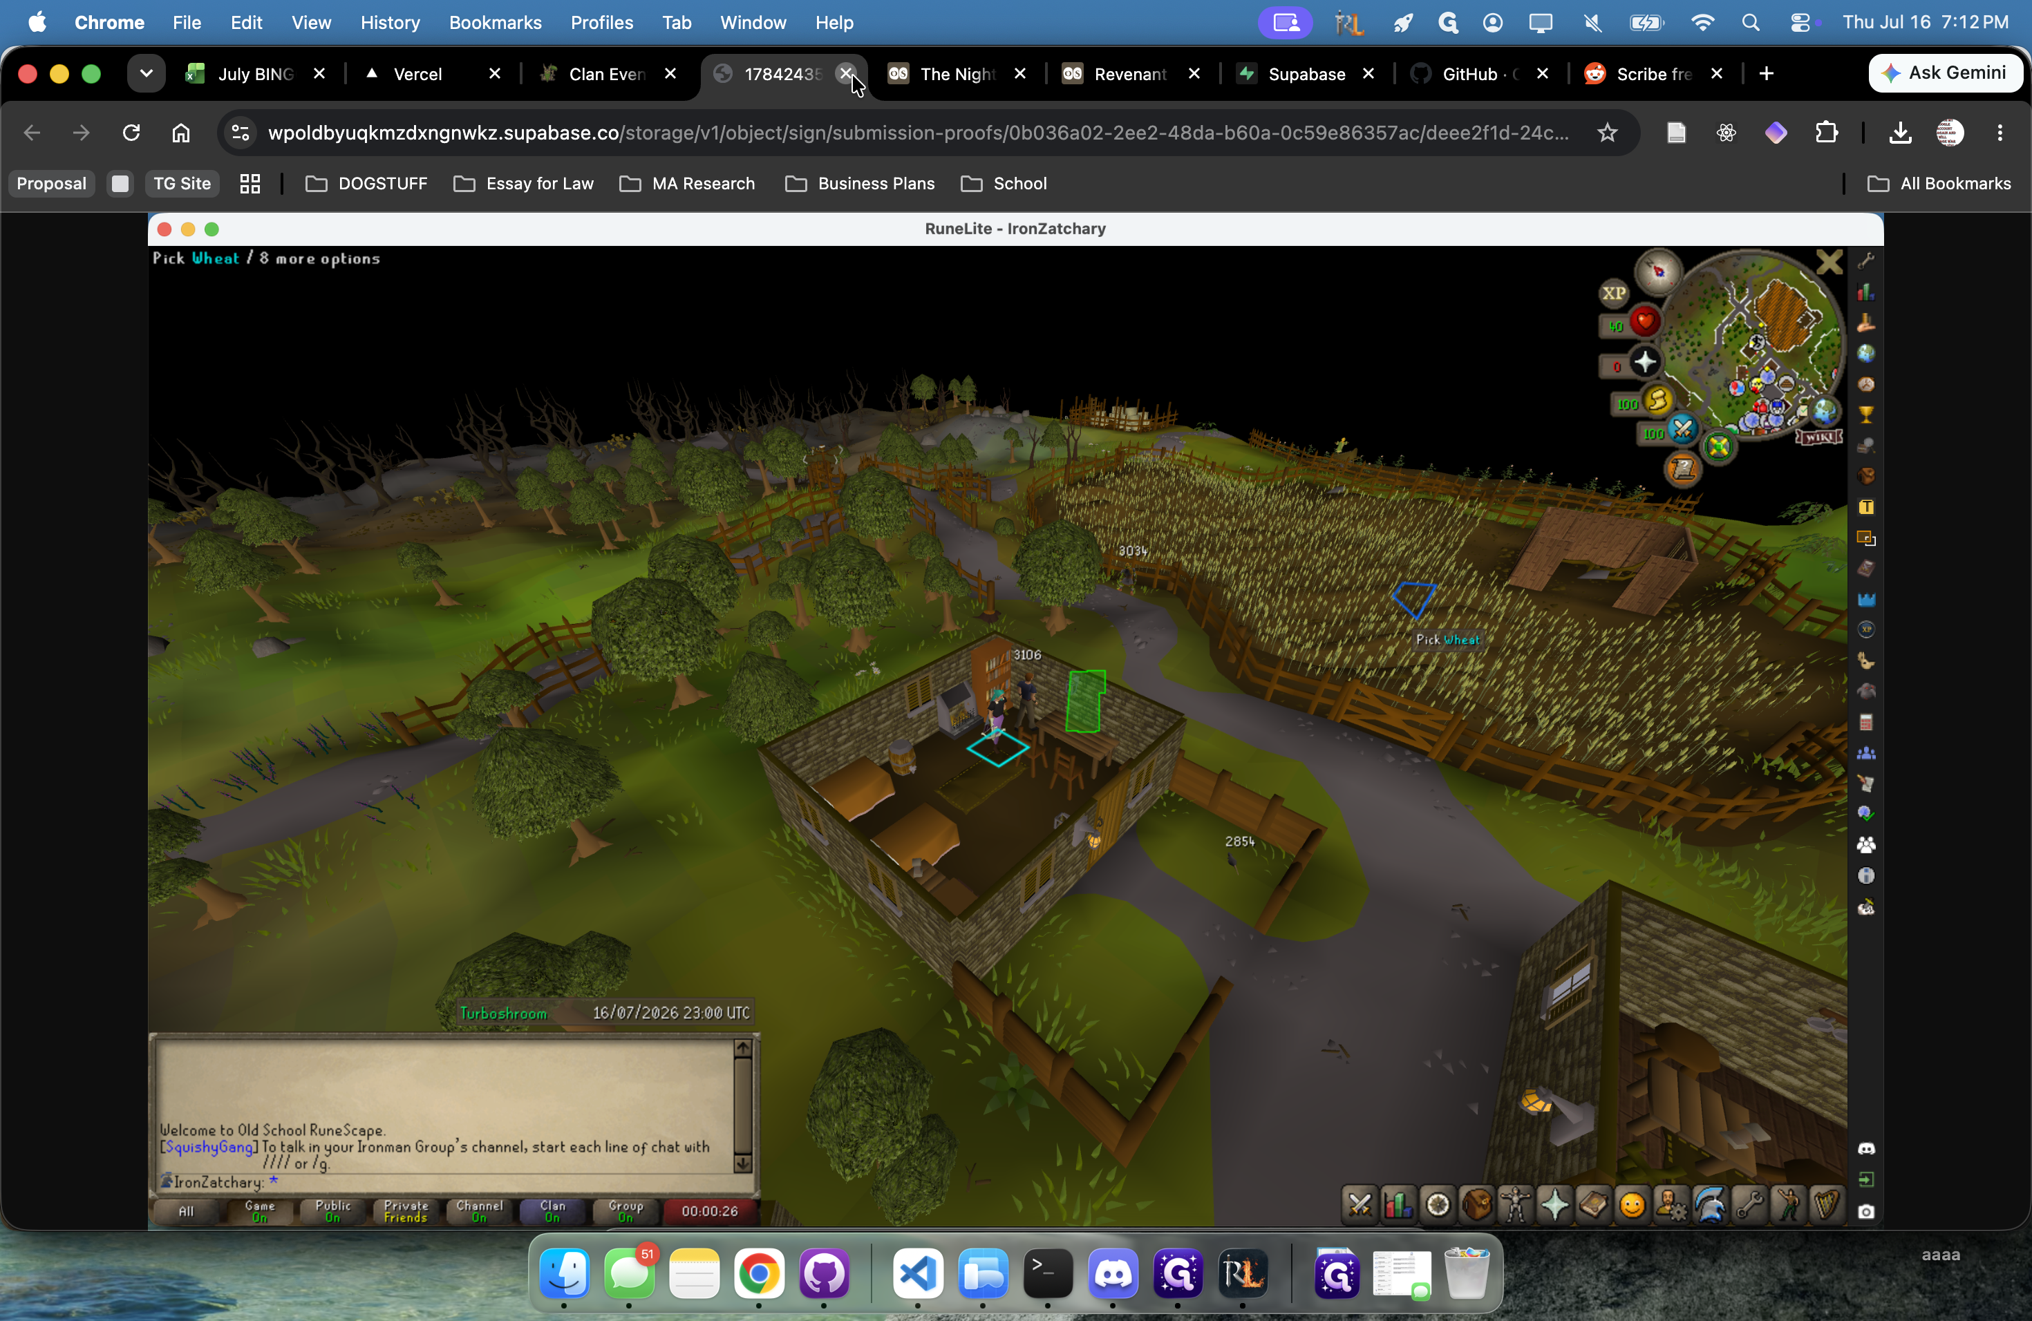Open the Spellbook magic tab

1593,1205
